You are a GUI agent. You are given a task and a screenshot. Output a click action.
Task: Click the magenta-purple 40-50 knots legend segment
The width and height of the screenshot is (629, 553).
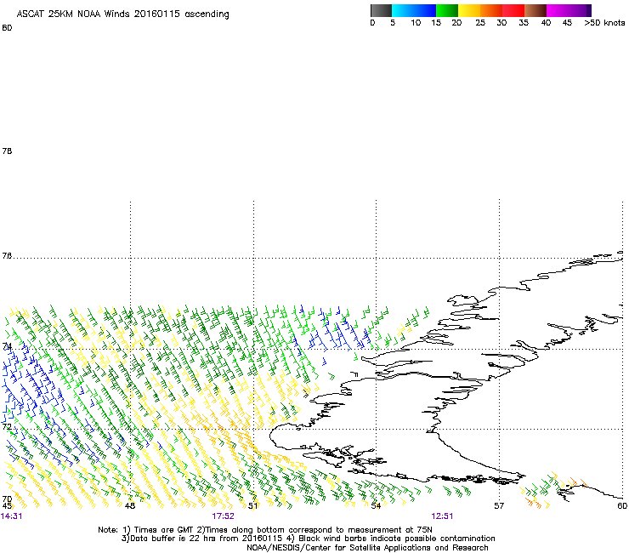(569, 10)
